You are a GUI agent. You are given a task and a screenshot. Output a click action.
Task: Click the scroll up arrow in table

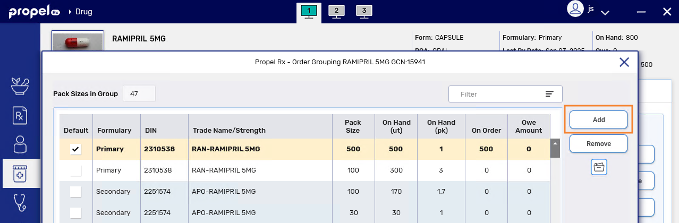555,144
